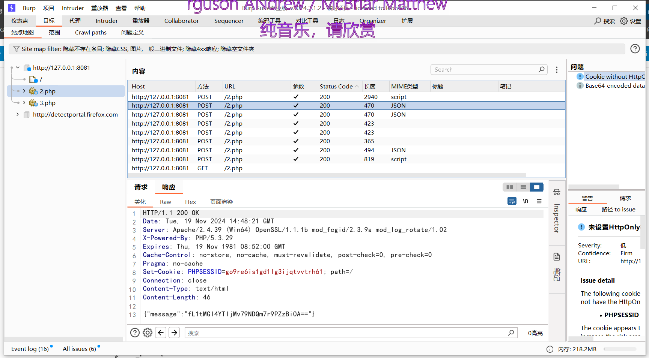Open the issue 请求 tab
The height and width of the screenshot is (358, 649).
coord(625,198)
